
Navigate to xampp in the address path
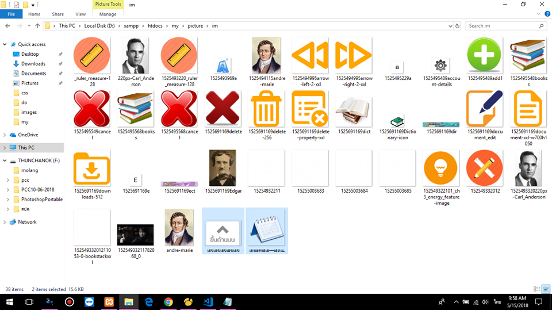131,26
